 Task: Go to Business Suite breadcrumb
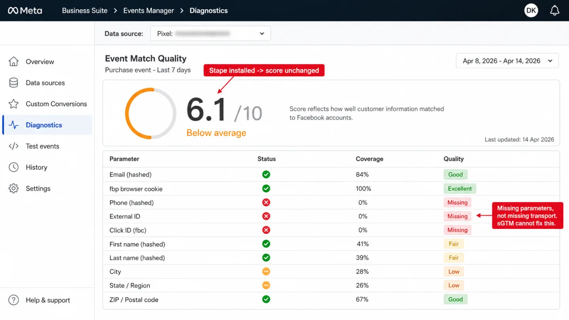pyautogui.click(x=85, y=11)
